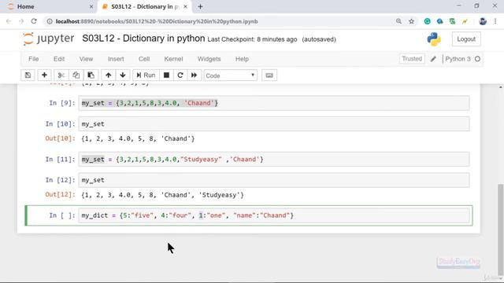Save notebook with the floppy disk icon
This screenshot has height=283, width=504.
click(28, 75)
